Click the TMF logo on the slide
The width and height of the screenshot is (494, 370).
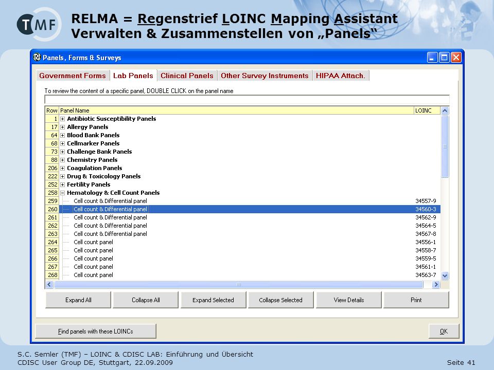pyautogui.click(x=39, y=24)
